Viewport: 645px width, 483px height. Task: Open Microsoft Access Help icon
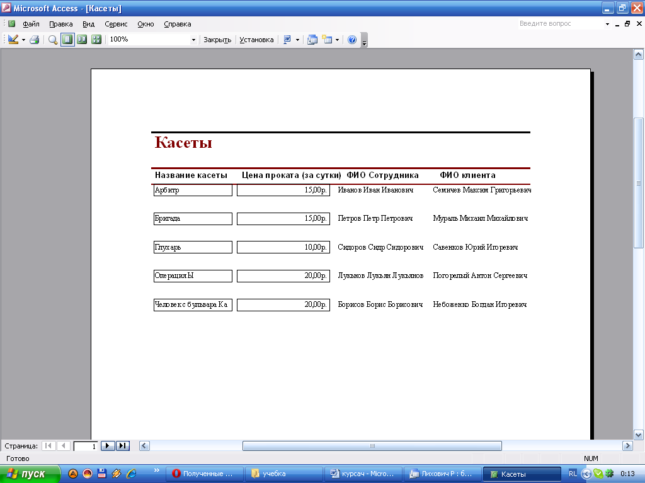[x=352, y=40]
